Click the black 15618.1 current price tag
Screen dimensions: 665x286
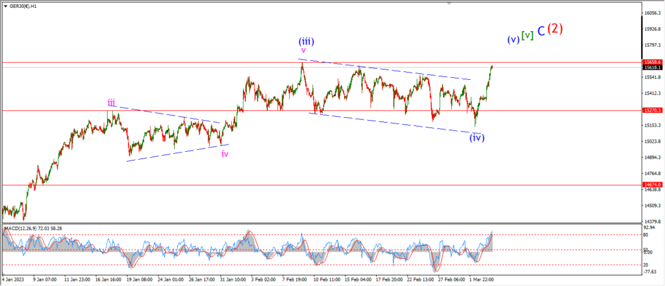point(651,67)
